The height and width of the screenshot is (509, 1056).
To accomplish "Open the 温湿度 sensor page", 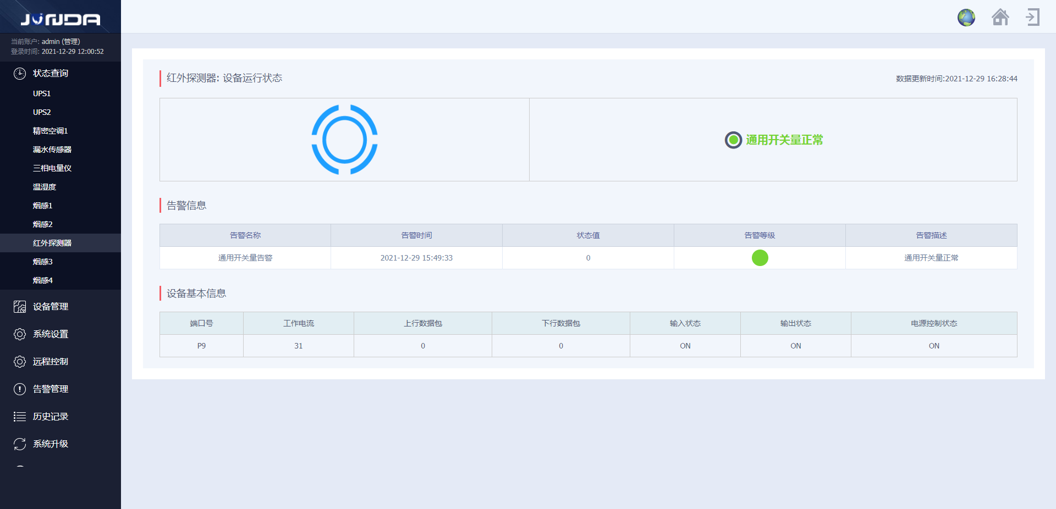I will 45,187.
